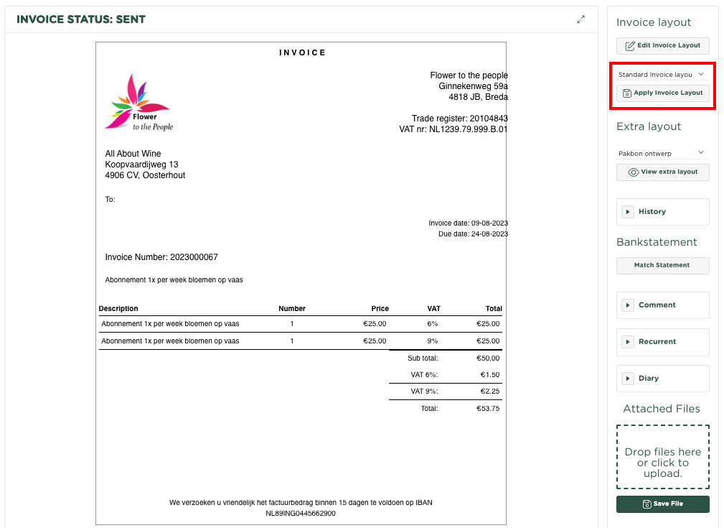Expand the Recurrent section arrow
The height and width of the screenshot is (528, 724).
628,342
